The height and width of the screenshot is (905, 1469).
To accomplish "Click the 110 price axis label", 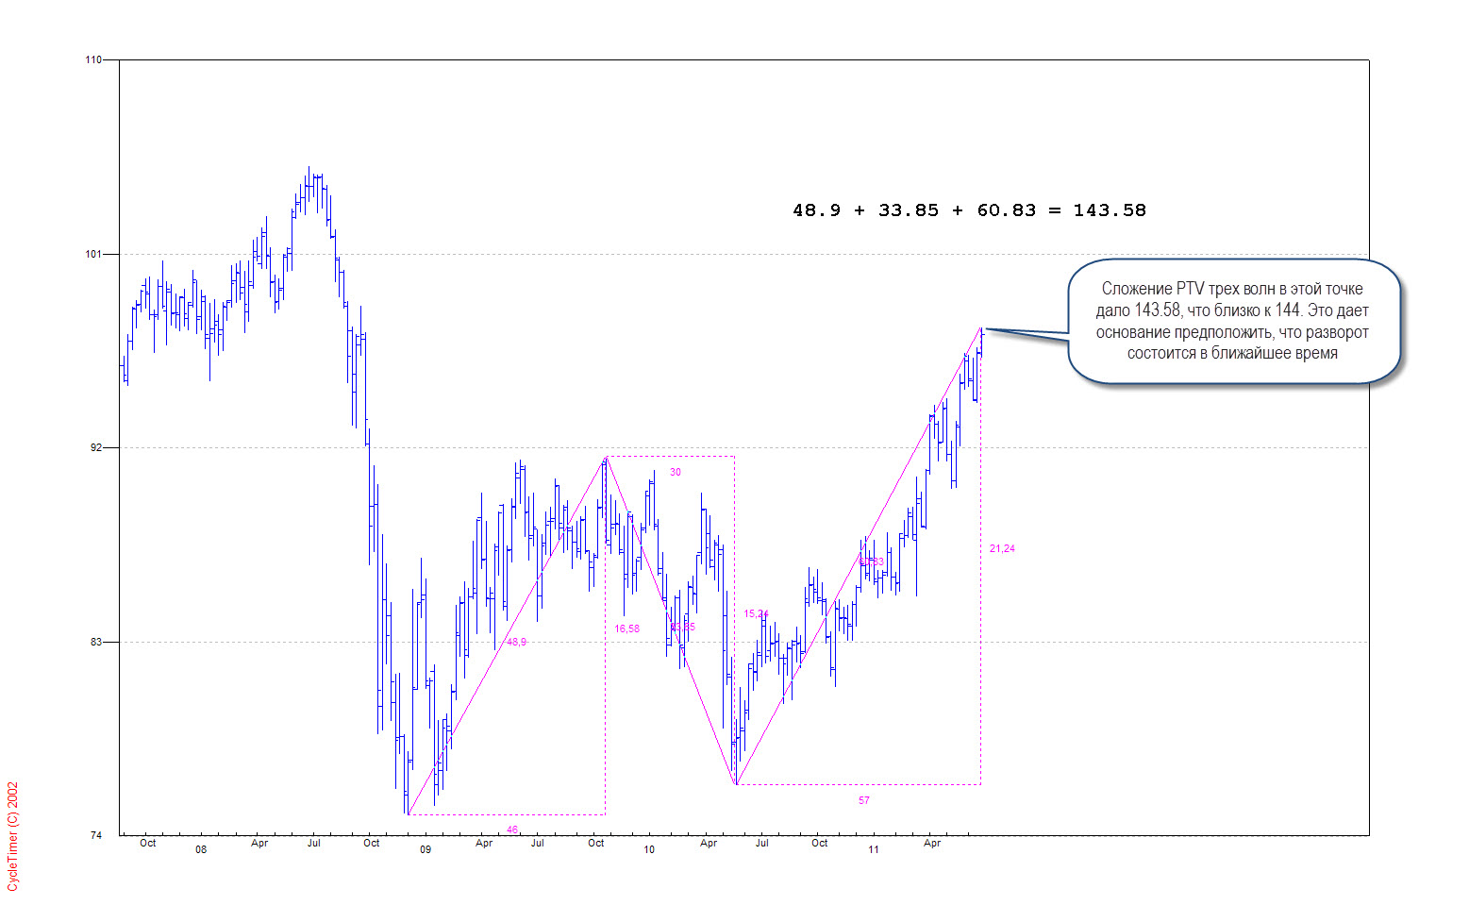I will 93,60.
